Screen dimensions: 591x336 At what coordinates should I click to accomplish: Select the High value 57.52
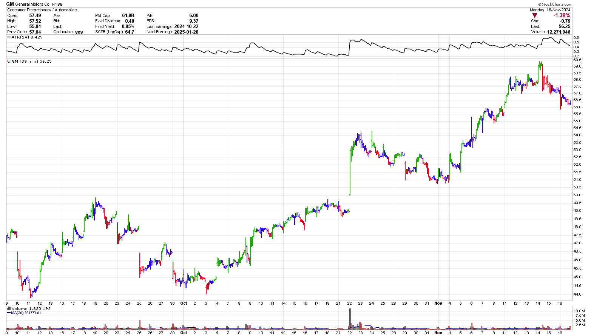point(35,21)
